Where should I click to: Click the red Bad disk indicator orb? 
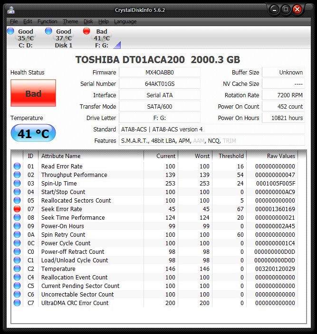(x=86, y=31)
